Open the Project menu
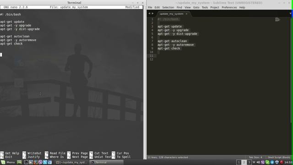The width and height of the screenshot is (293, 165). pyautogui.click(x=215, y=7)
